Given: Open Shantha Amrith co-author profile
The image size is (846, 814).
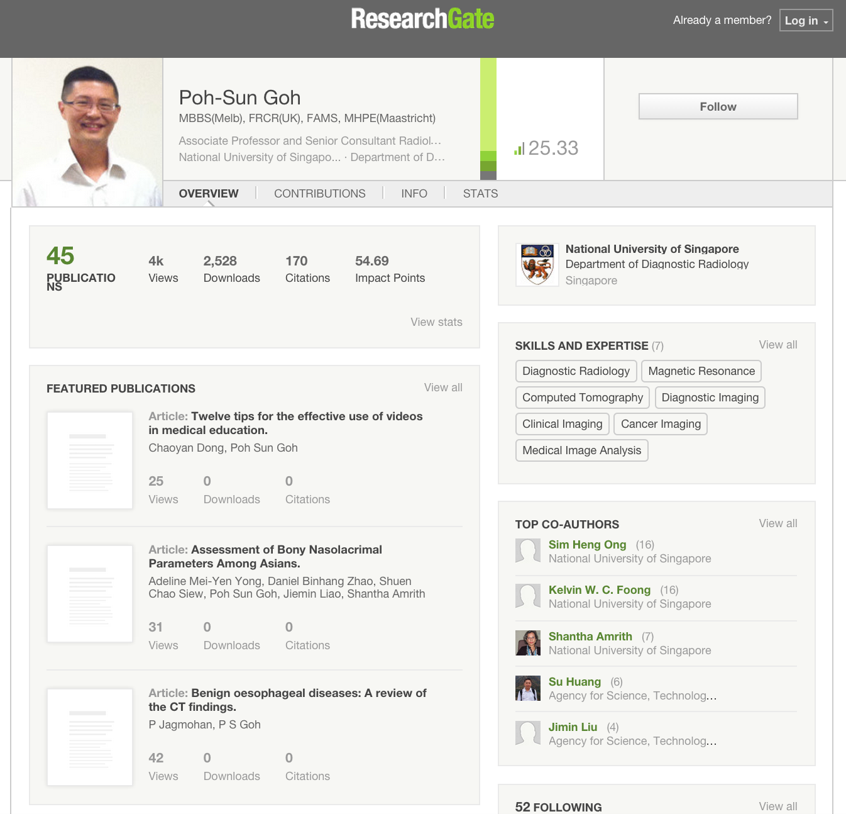Looking at the screenshot, I should [590, 637].
